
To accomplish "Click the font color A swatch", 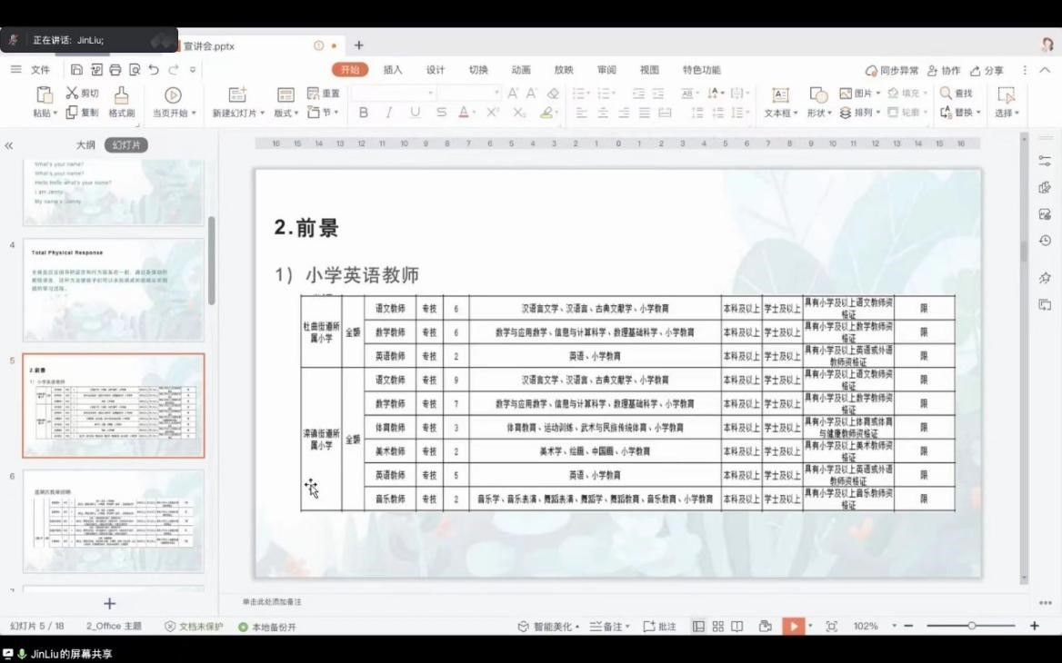I will pos(464,113).
